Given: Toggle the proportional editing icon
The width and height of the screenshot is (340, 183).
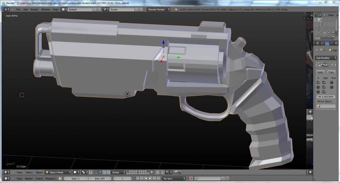Looking at the screenshot, I should 158,172.
